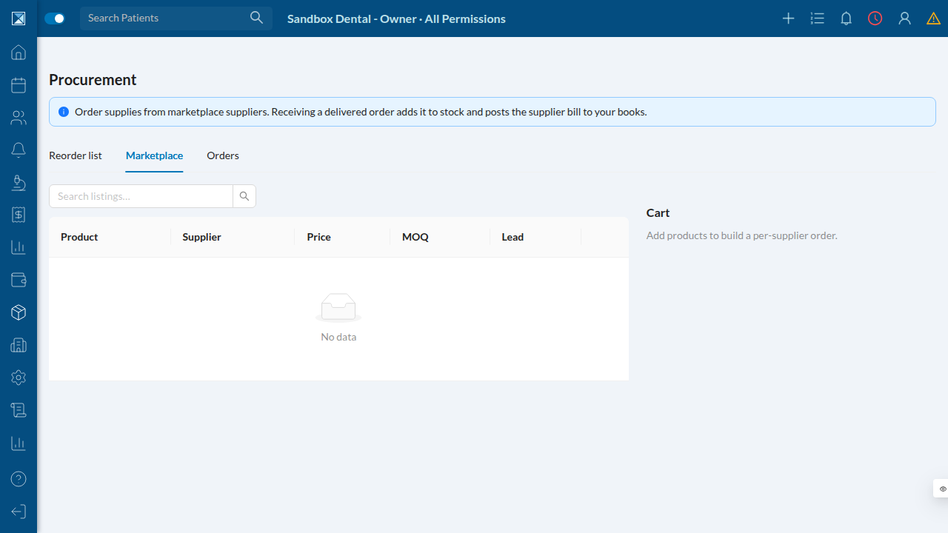Open the wallet icon in sidebar
Screen dimensions: 948x533
pyautogui.click(x=19, y=280)
